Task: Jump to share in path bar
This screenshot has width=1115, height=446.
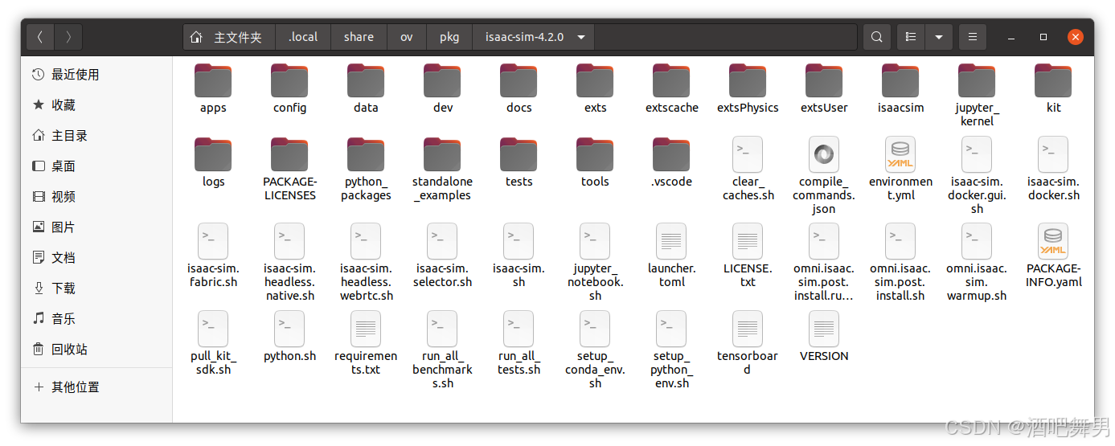Action: pos(359,37)
